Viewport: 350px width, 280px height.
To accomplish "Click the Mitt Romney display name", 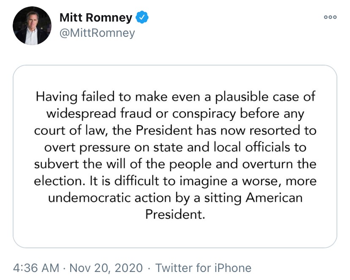I will tap(96, 18).
